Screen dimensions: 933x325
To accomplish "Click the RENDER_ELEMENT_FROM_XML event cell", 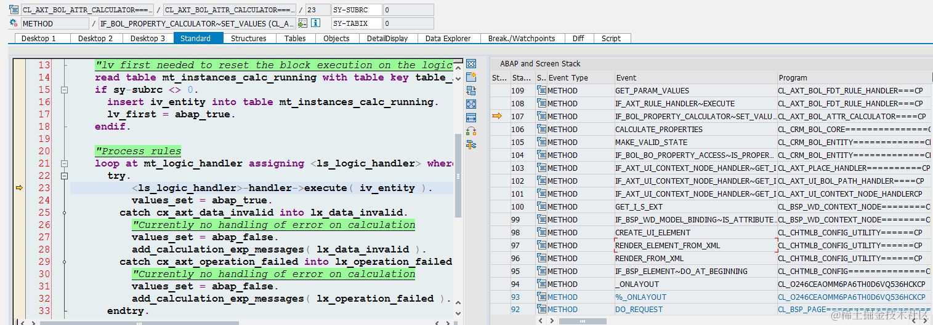I will coord(696,245).
